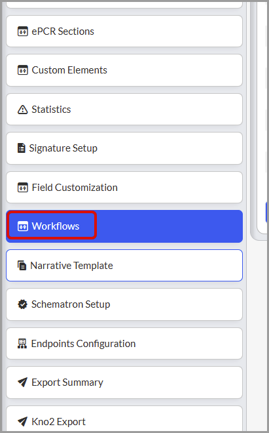The height and width of the screenshot is (433, 269).
Task: Open Field Customization
Action: 124,187
